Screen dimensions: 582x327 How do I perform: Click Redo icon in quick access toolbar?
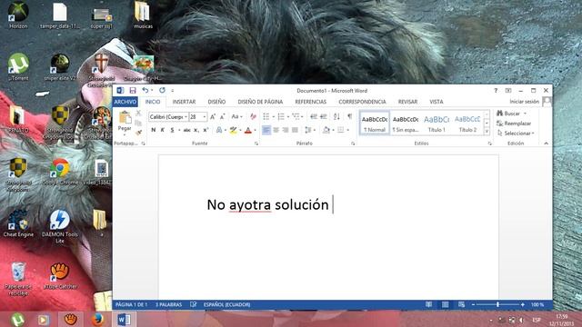click(x=162, y=90)
